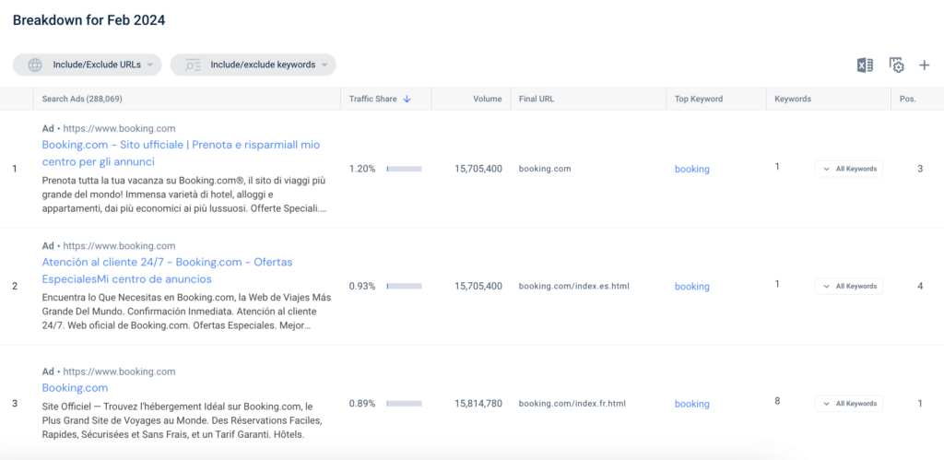Click the Breakdown for Feb 2024 heading
The width and height of the screenshot is (944, 460).
click(89, 20)
